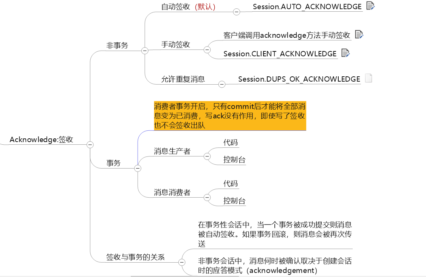Collapse the 允许重复消息 node
Viewport: 426px width, 277px height.
click(x=222, y=84)
